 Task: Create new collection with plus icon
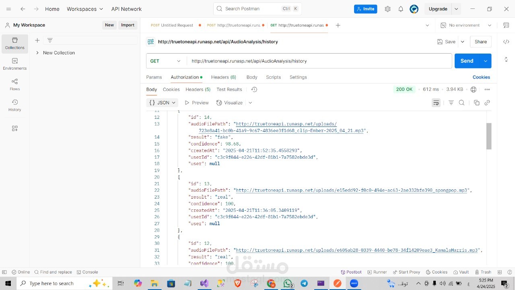[x=37, y=40]
